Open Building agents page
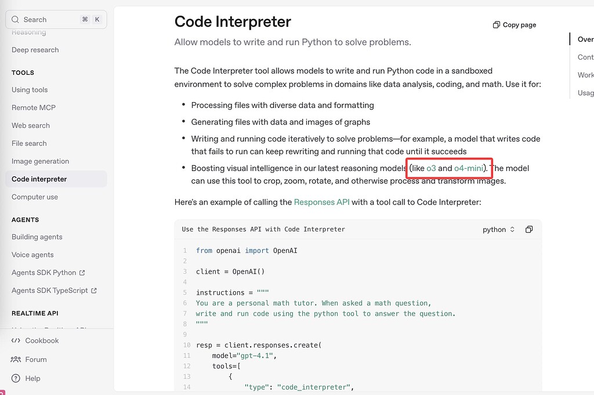 [x=37, y=237]
